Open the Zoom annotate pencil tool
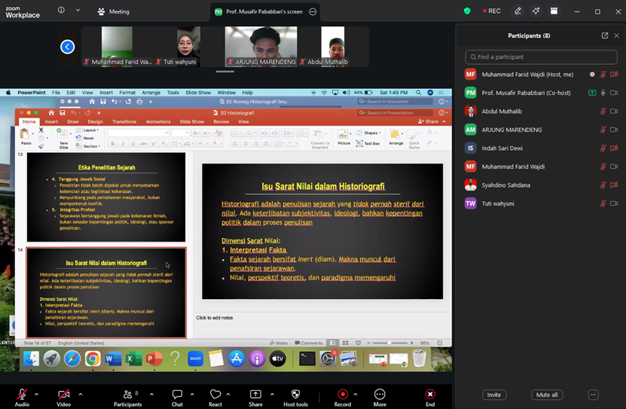This screenshot has height=409, width=626. (518, 11)
